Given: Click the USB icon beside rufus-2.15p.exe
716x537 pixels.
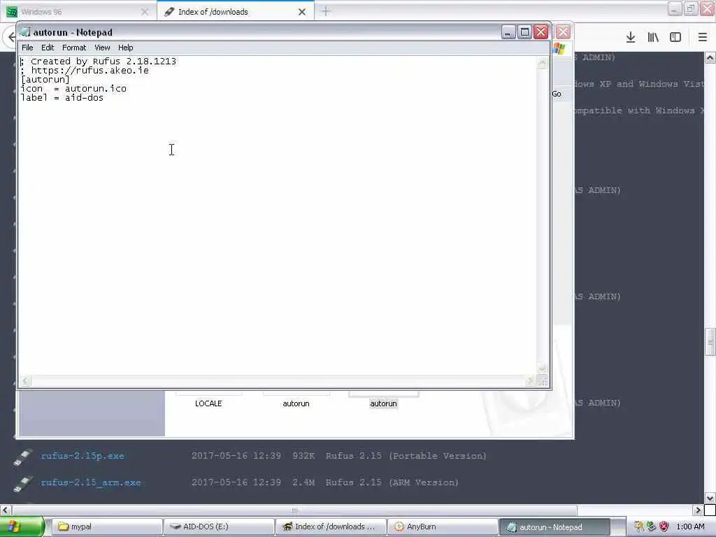Looking at the screenshot, I should tap(22, 457).
